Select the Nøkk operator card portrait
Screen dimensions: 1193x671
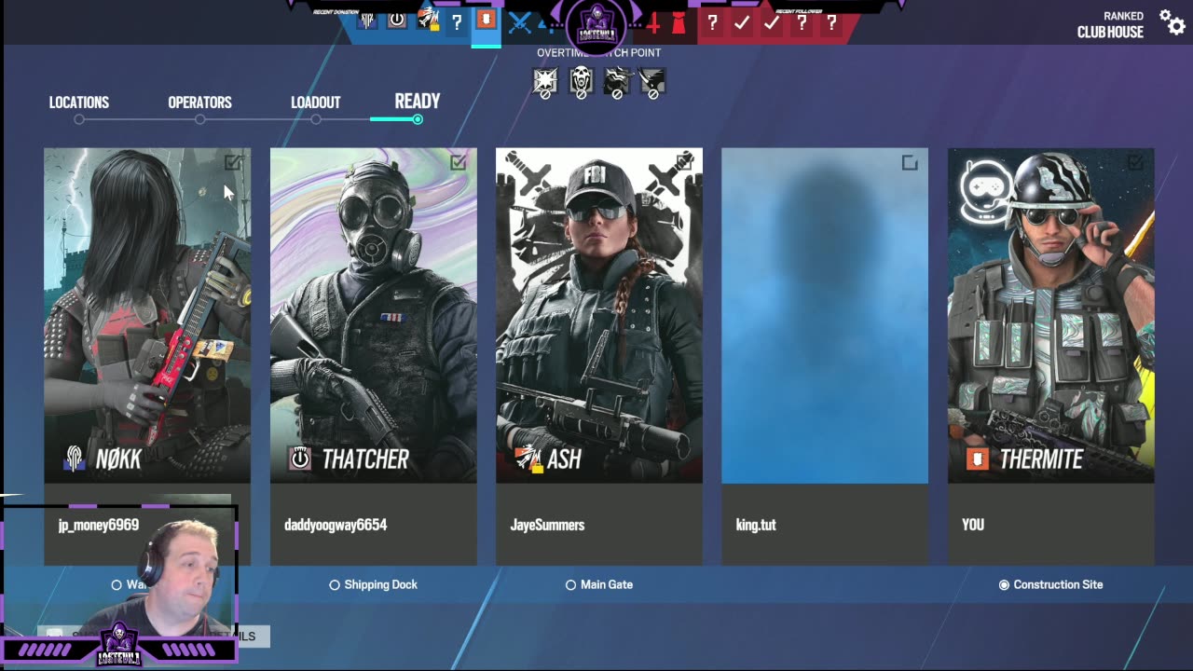147,315
